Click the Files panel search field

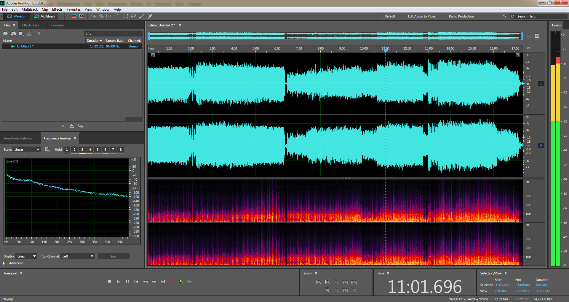click(x=114, y=34)
